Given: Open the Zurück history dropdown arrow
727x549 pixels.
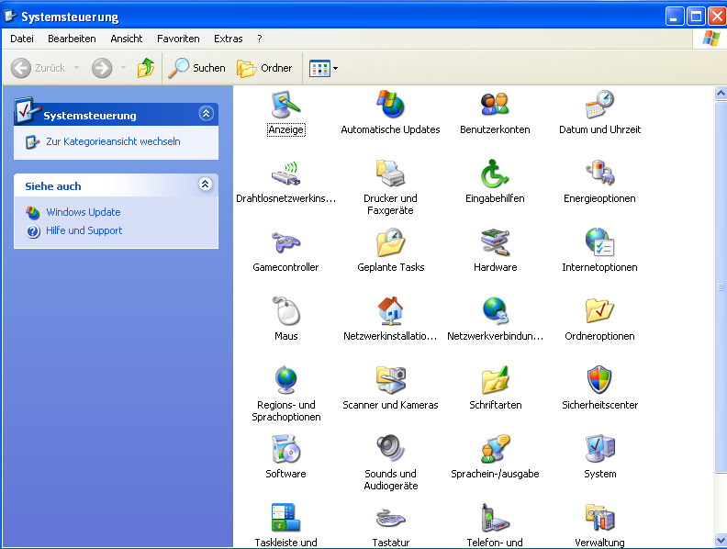Looking at the screenshot, I should pyautogui.click(x=76, y=68).
